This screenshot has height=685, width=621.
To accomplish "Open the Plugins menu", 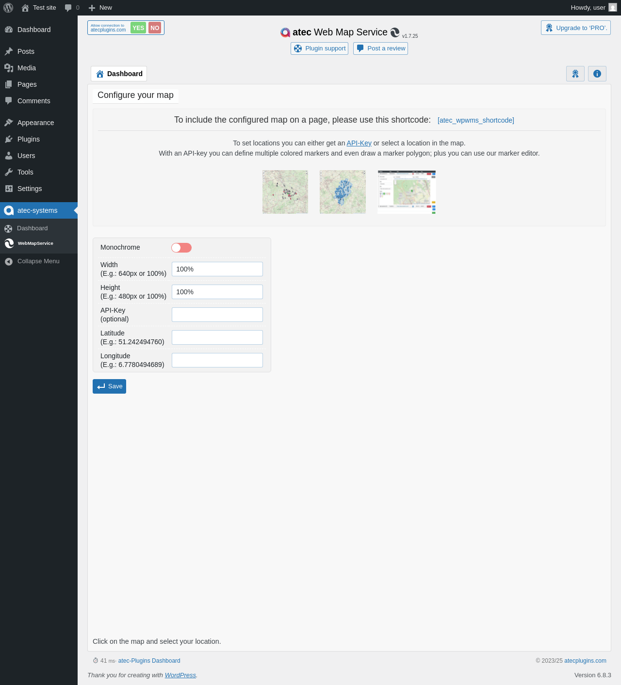I will 39,139.
